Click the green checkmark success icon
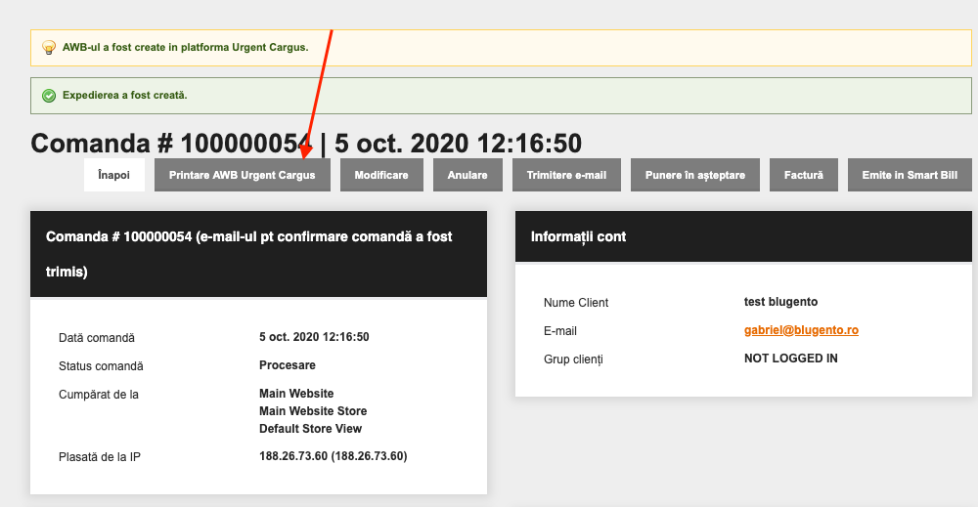Image resolution: width=978 pixels, height=507 pixels. tap(49, 96)
